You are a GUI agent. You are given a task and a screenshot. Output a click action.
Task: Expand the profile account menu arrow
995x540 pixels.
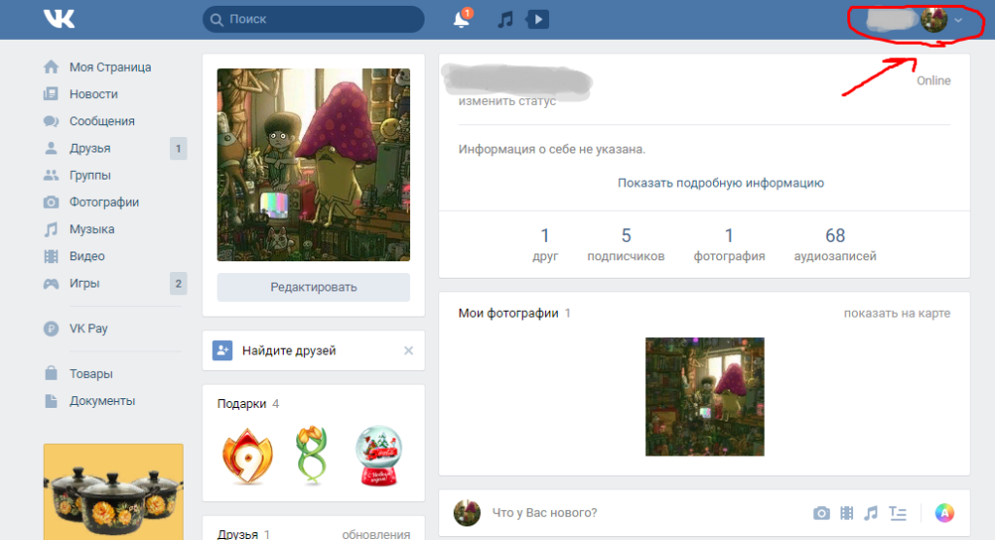point(959,20)
